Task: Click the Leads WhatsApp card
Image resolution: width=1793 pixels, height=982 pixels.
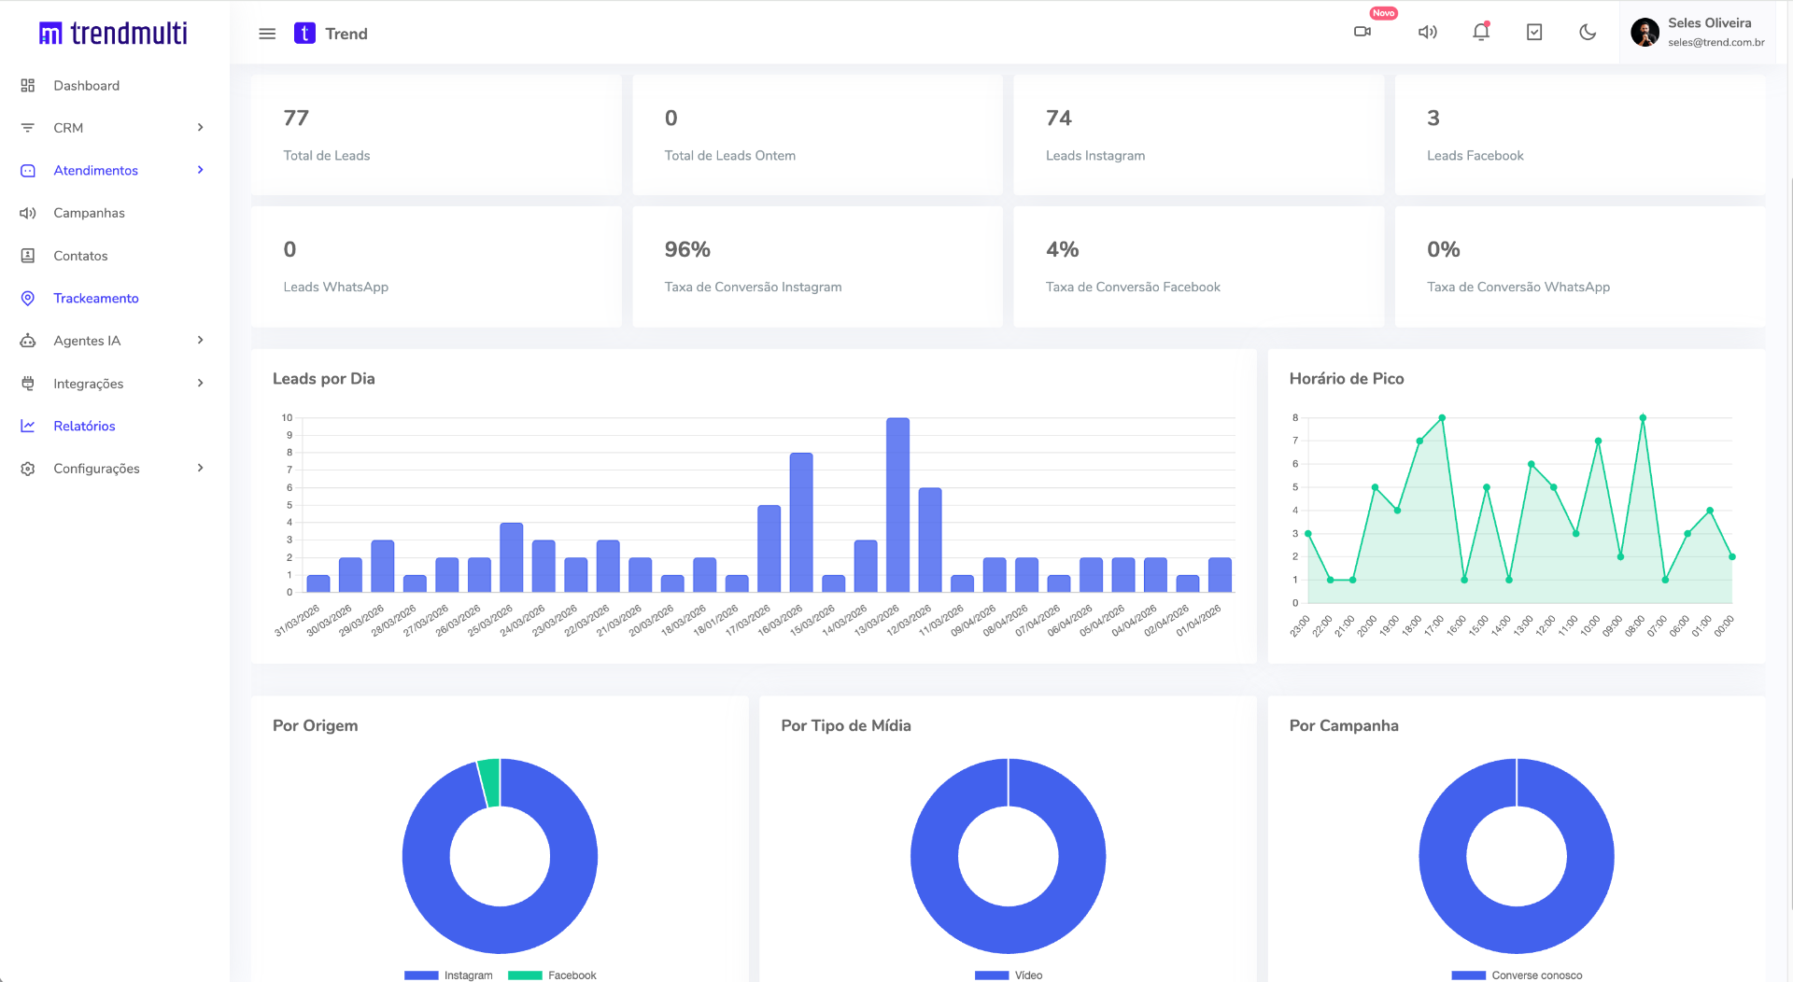Action: 436,266
